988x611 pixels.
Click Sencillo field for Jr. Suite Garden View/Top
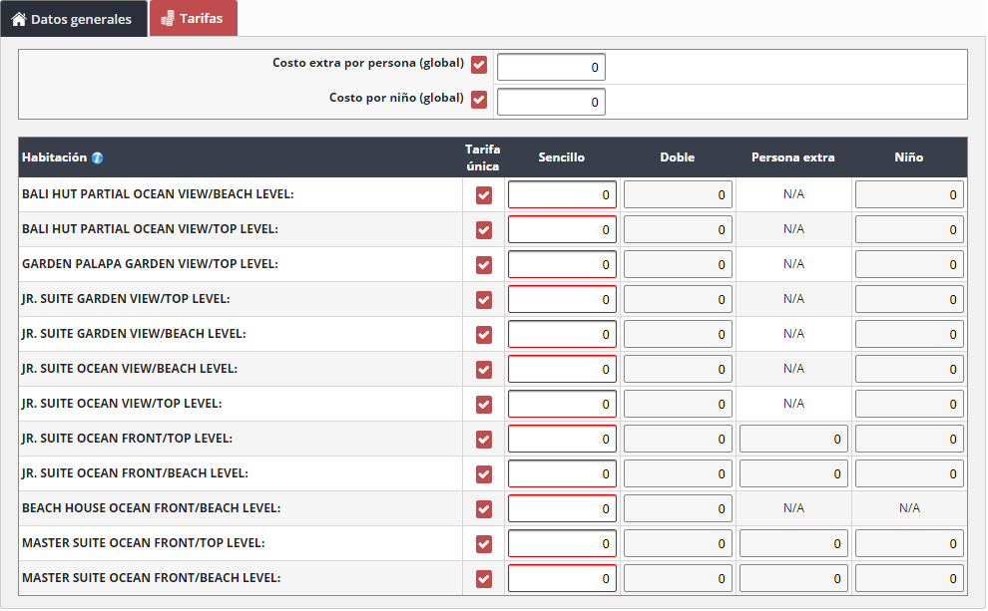[x=562, y=300]
